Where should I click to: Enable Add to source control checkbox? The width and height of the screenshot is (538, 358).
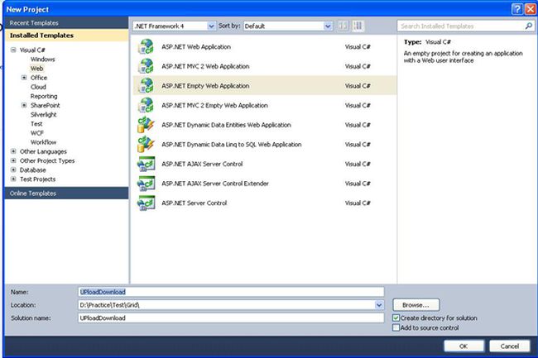click(x=396, y=328)
